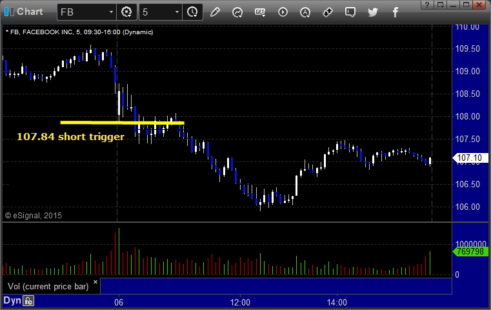
Task: Toggle the lock icon beside Dyn
Action: pos(28,301)
